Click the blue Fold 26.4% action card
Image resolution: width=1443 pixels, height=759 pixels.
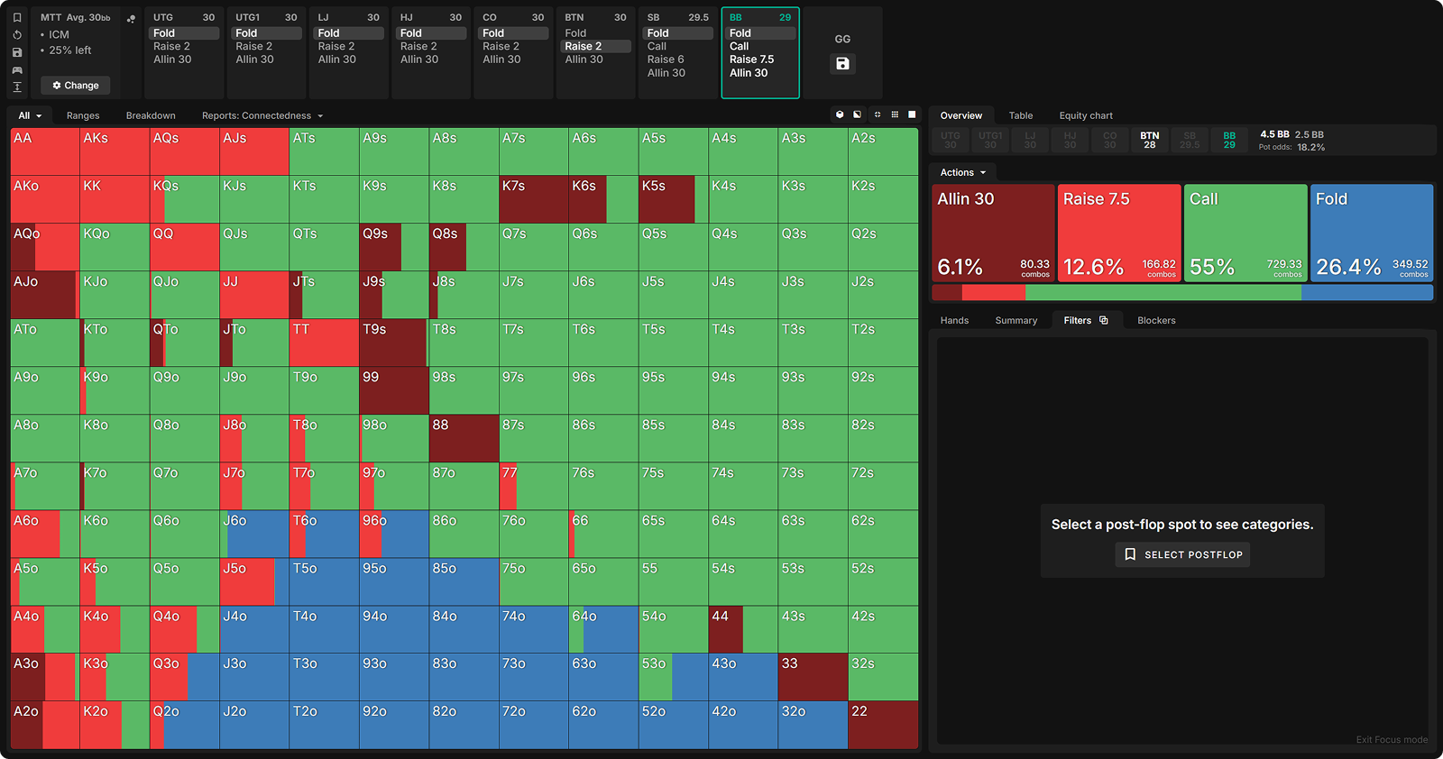click(x=1371, y=233)
